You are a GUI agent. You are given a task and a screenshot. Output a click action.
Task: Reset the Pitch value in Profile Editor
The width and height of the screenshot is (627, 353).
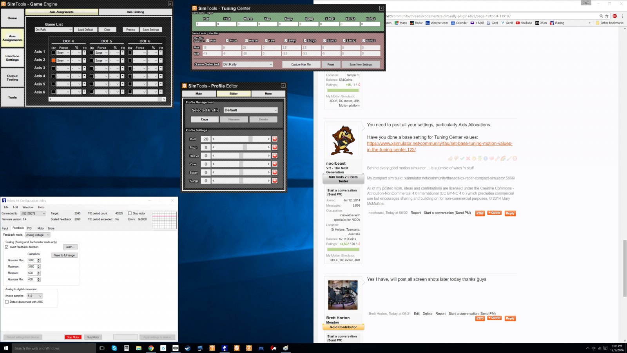(x=275, y=147)
